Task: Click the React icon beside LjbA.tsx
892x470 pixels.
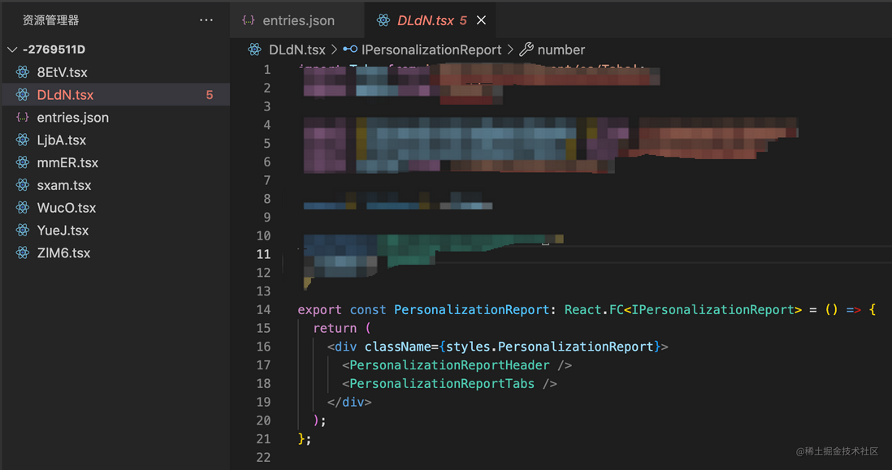Action: coord(23,140)
